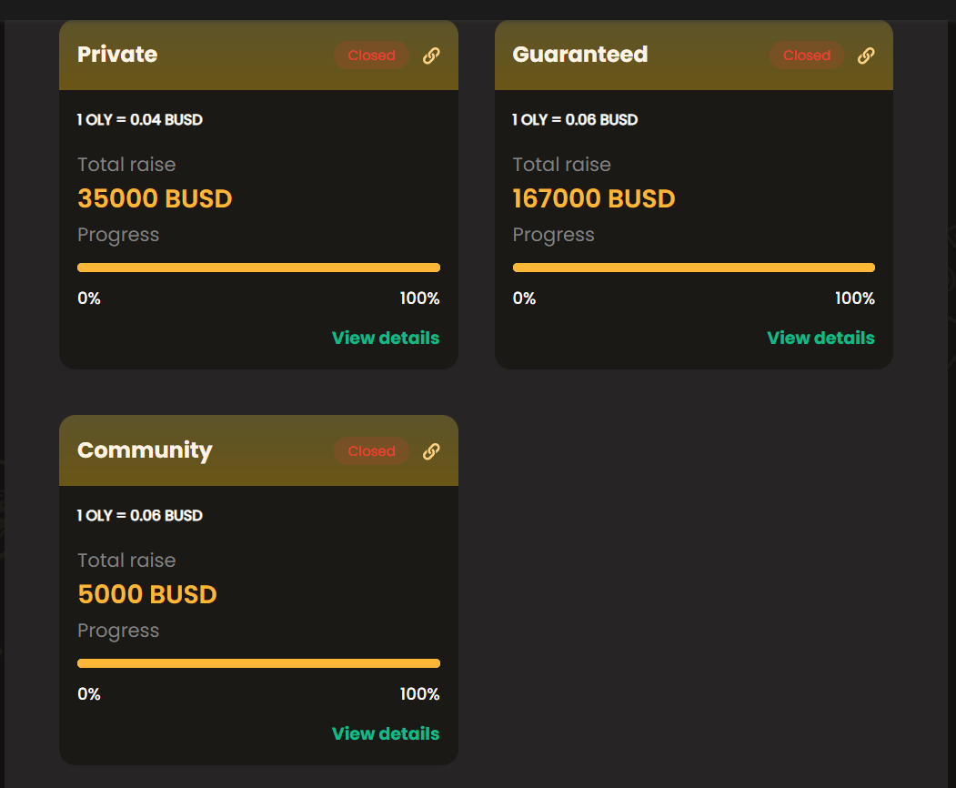This screenshot has width=956, height=788.
Task: Copy link icon on Guaranteed card
Action: 866,56
